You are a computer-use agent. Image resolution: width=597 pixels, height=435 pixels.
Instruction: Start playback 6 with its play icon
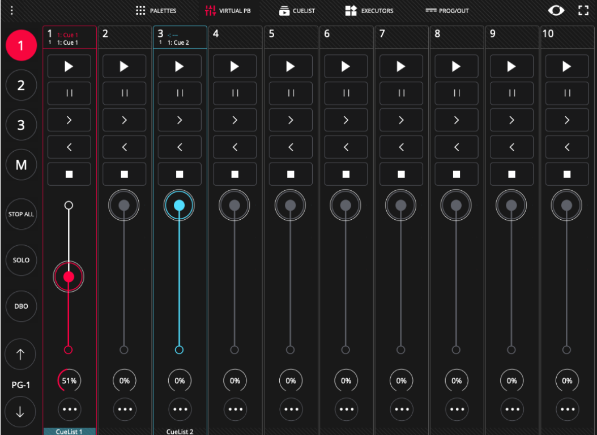coord(346,67)
